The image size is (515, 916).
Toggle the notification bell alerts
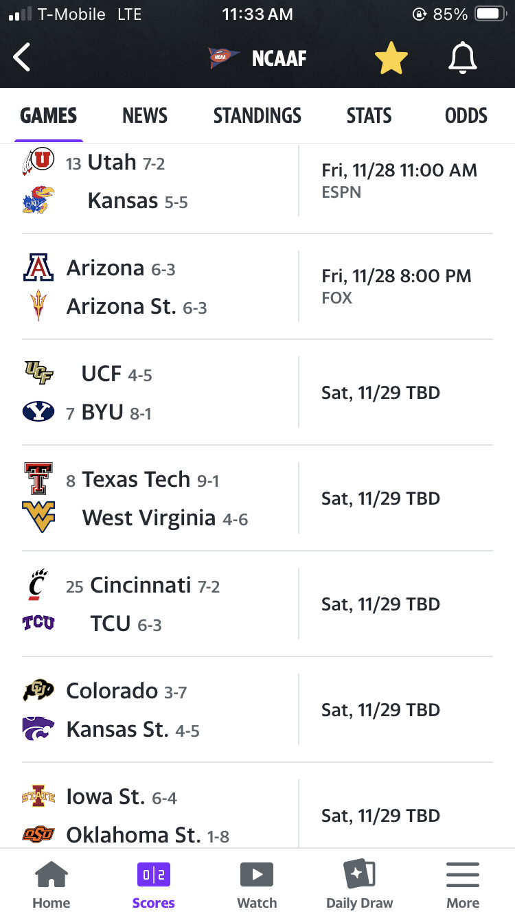coord(462,58)
